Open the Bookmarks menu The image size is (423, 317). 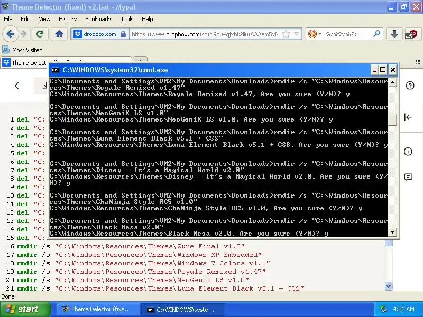pos(99,19)
